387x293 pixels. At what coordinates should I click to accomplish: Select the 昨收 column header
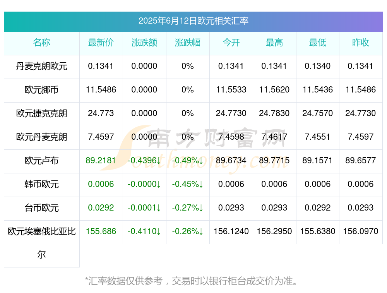coord(361,43)
